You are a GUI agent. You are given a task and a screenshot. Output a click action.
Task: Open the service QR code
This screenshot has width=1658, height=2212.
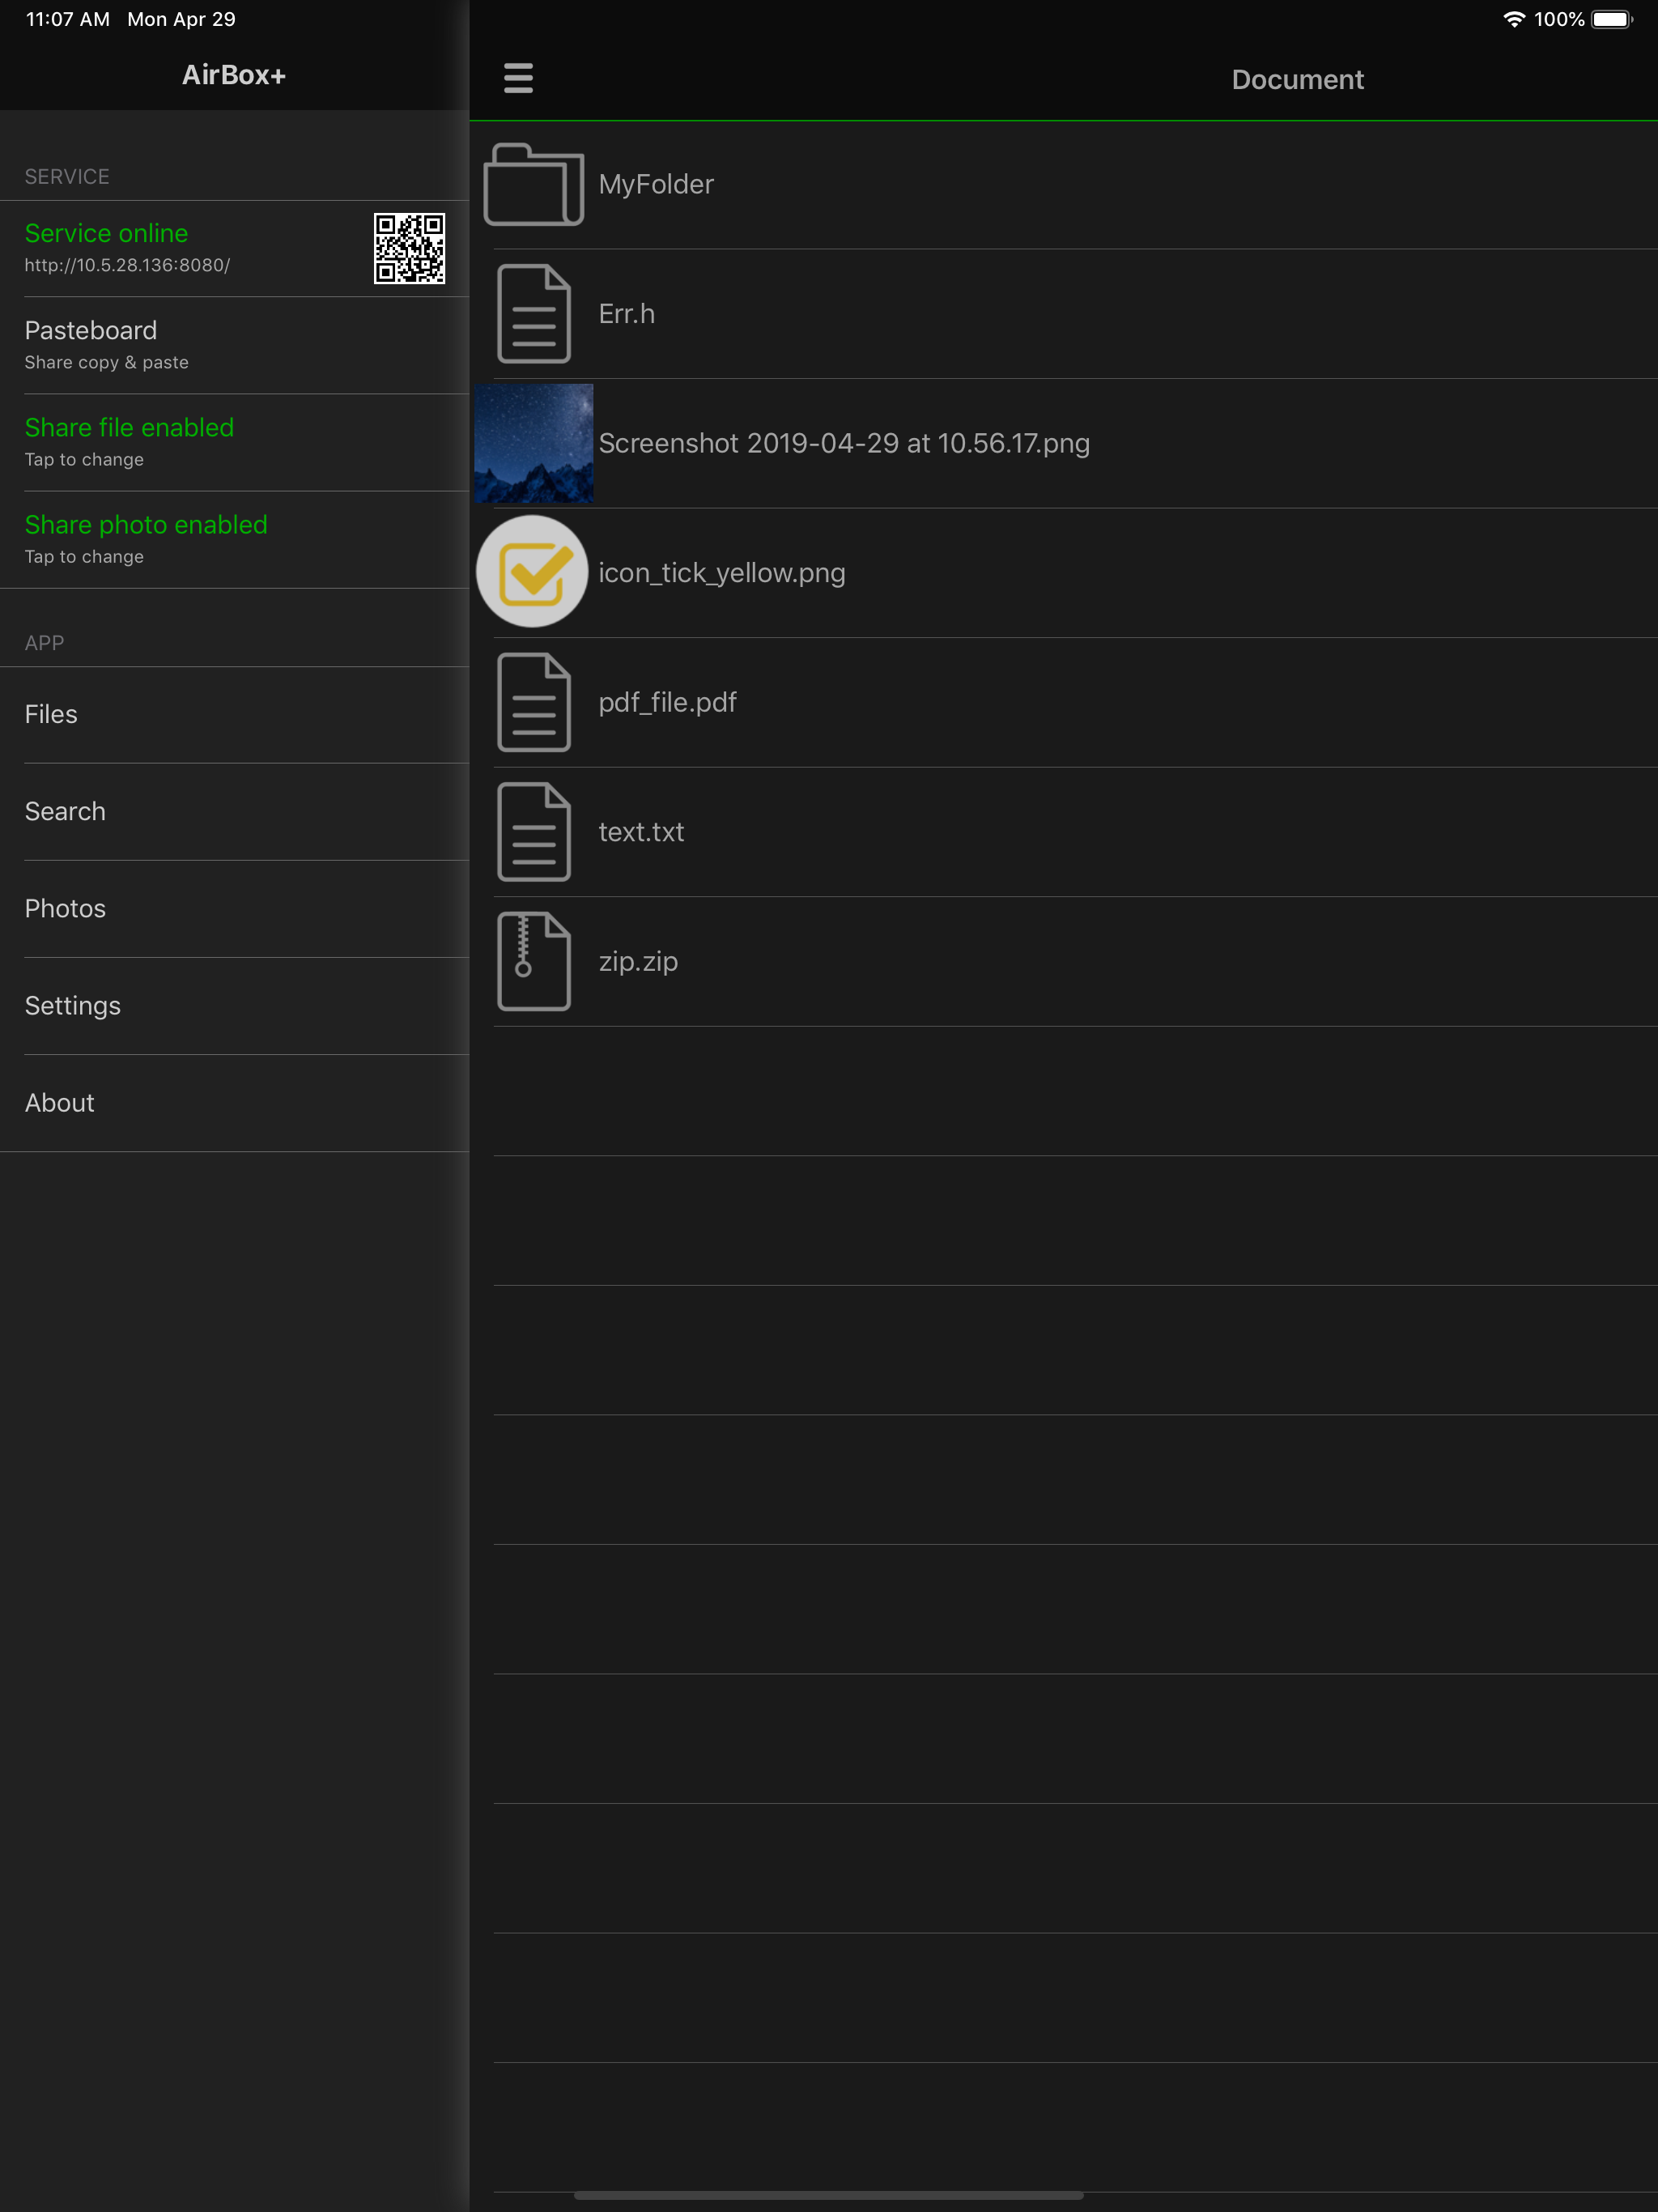coord(409,248)
